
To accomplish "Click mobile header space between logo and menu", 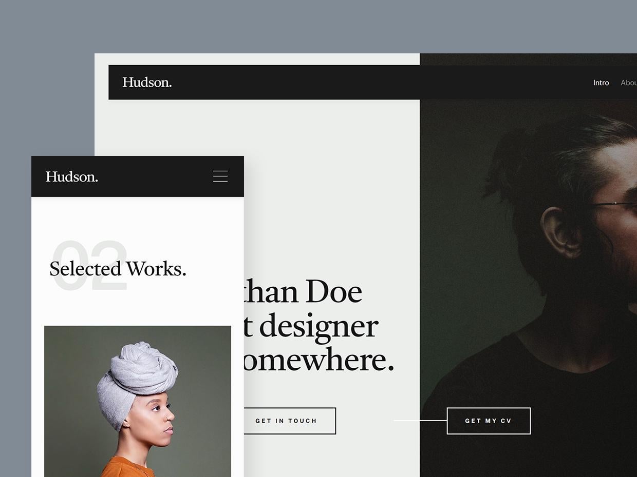I will [x=155, y=176].
